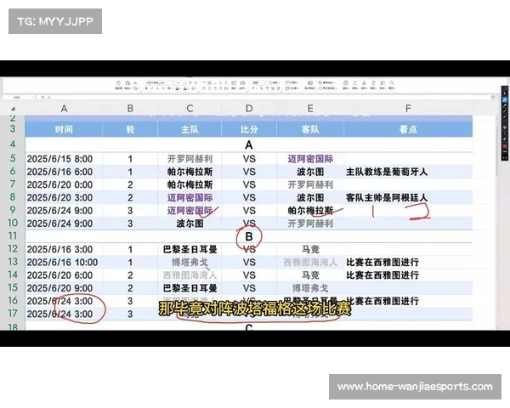Click the fx insert function icon
Screen dimensions: 510x408
[x=48, y=97]
